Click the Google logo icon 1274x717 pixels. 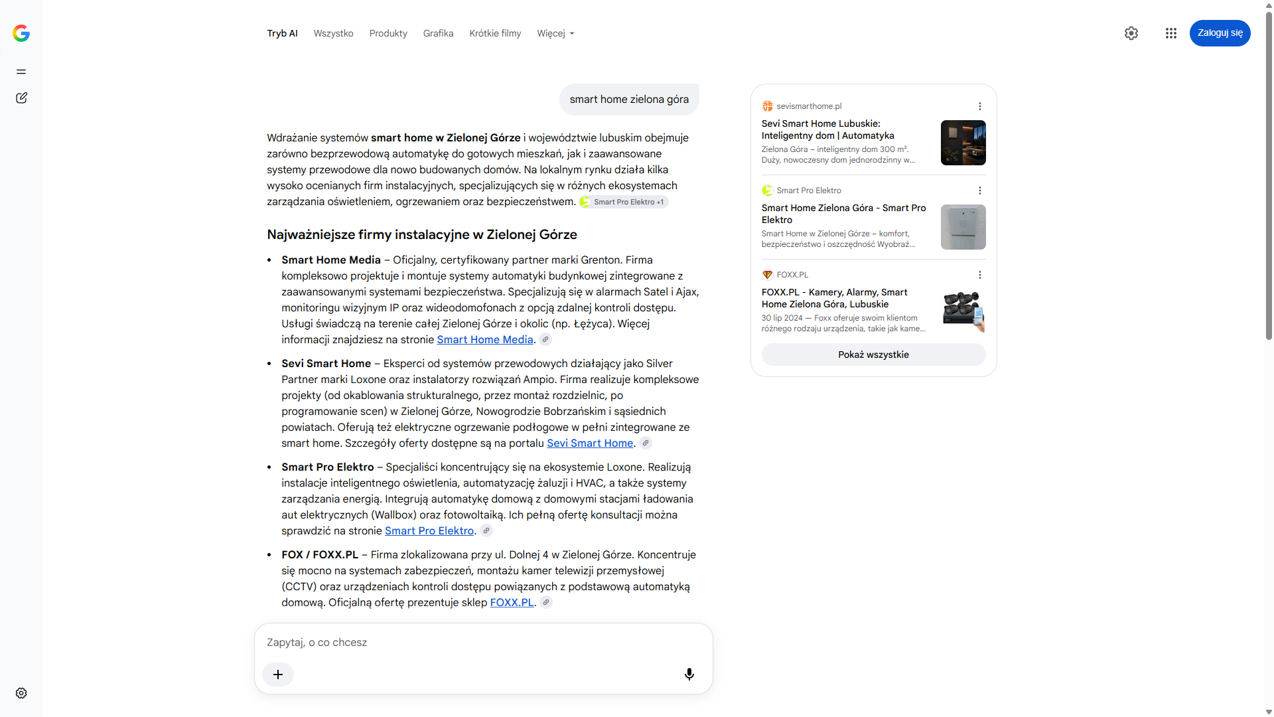[x=21, y=33]
